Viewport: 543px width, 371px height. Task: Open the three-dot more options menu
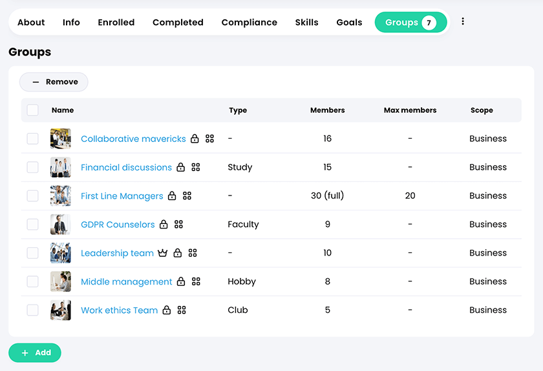pos(463,21)
